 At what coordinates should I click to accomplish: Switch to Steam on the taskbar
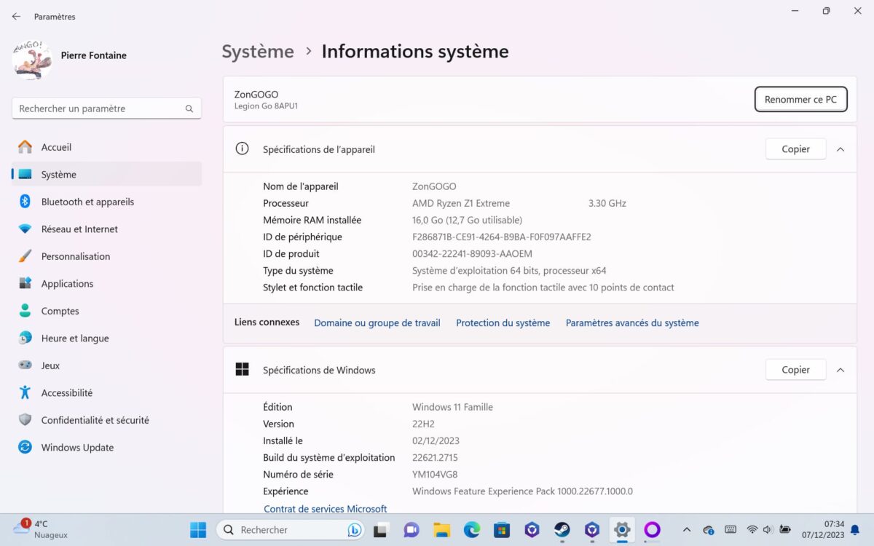pyautogui.click(x=562, y=530)
